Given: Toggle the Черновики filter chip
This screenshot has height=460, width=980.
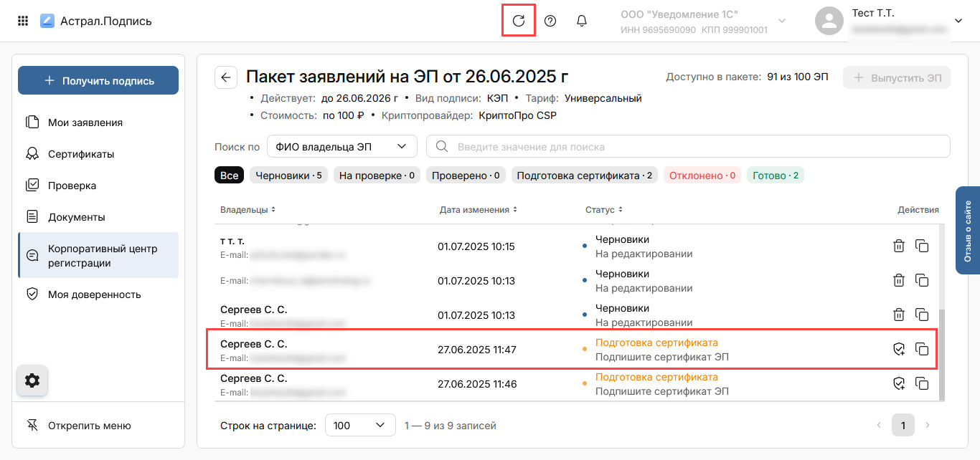Looking at the screenshot, I should pos(289,176).
